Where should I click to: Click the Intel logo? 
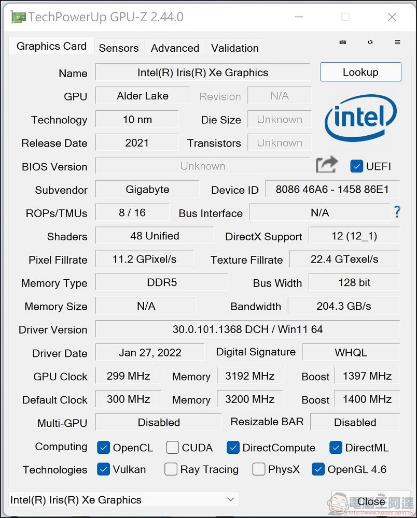pos(360,118)
